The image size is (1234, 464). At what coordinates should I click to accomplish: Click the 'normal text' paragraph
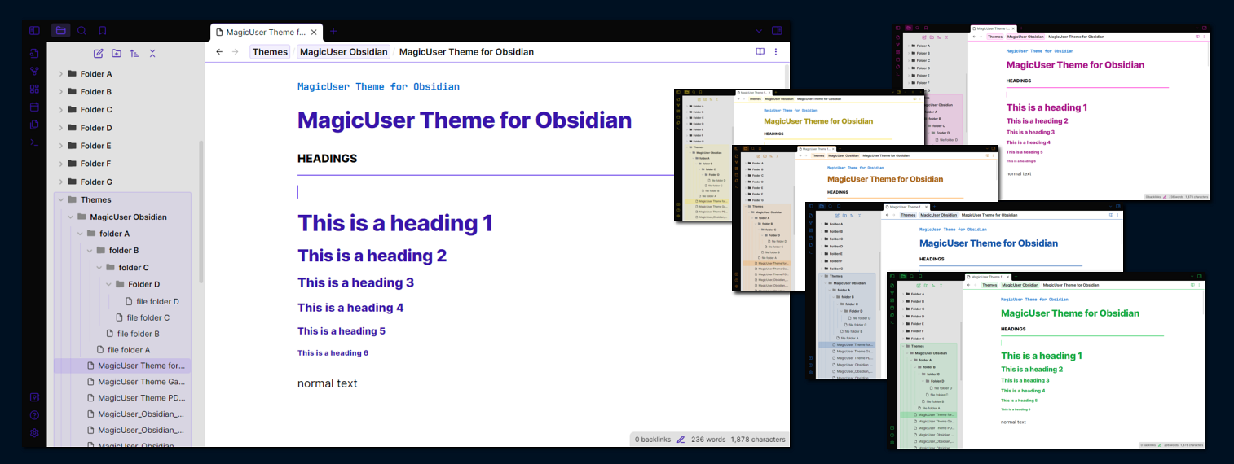[328, 383]
